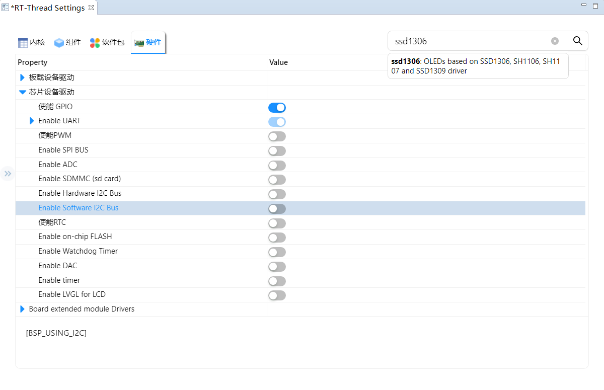
Task: Switch to the 组件 tab
Action: [67, 43]
